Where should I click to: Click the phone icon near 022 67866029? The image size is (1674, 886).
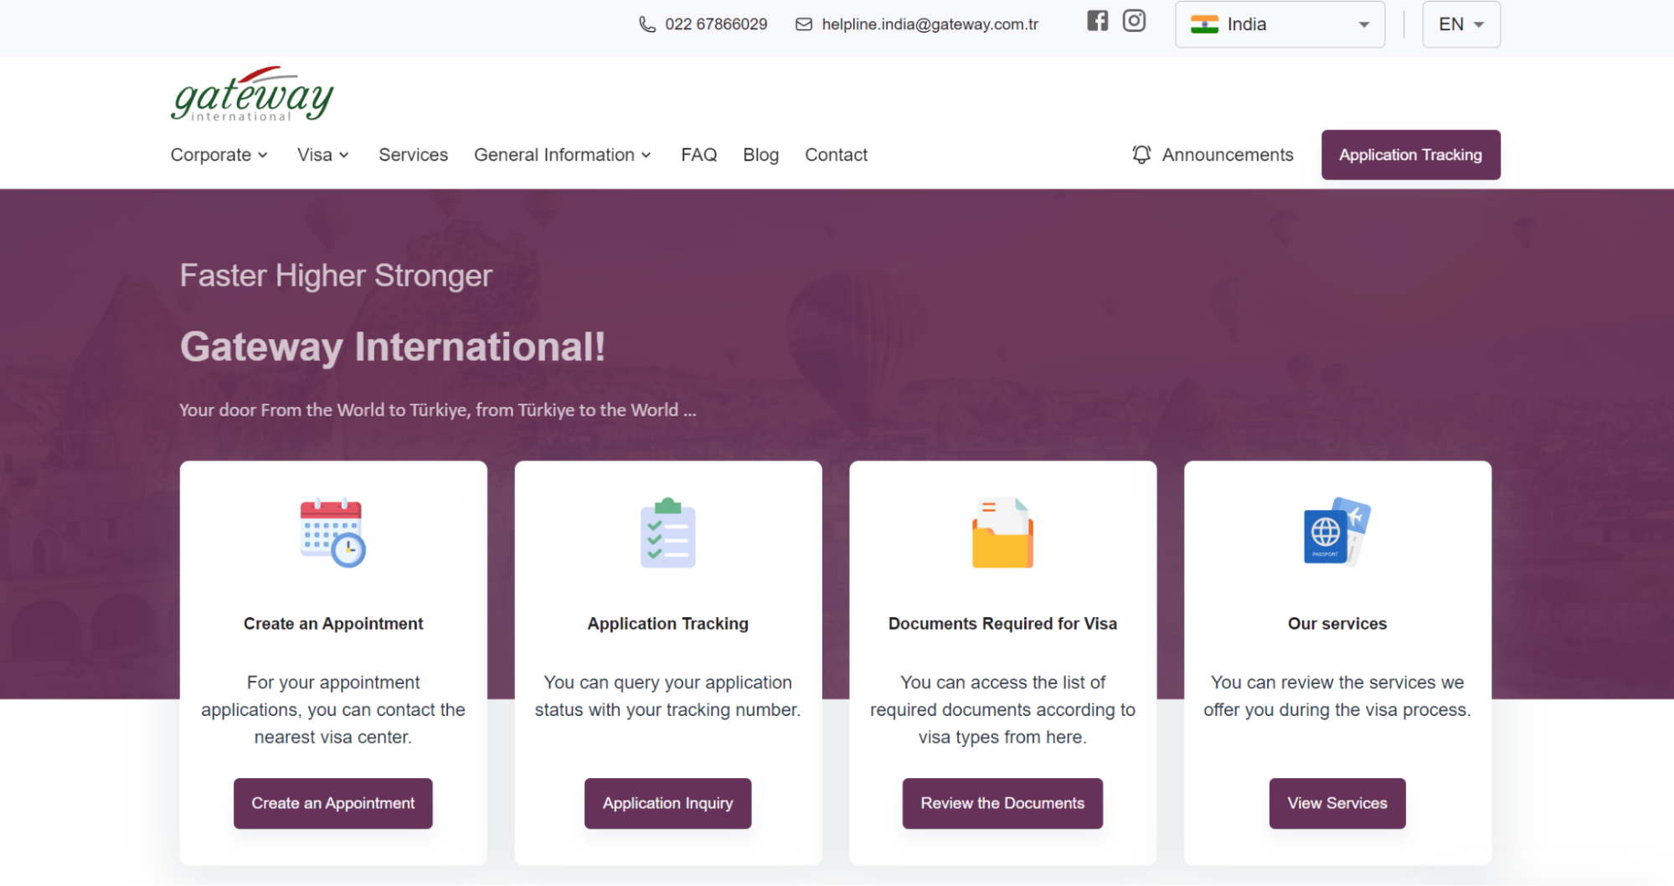coord(646,24)
